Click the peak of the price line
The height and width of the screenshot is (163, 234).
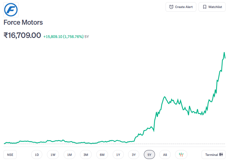[224, 52]
